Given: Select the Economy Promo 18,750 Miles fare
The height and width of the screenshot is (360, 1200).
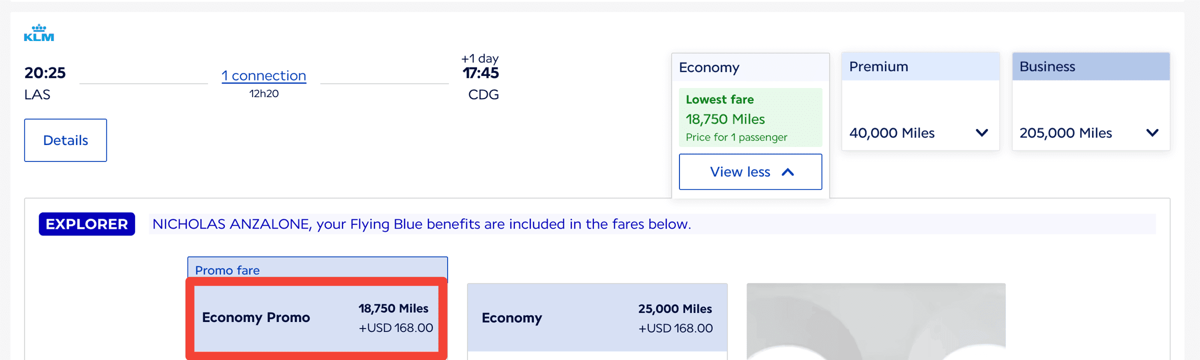Looking at the screenshot, I should coord(316,318).
